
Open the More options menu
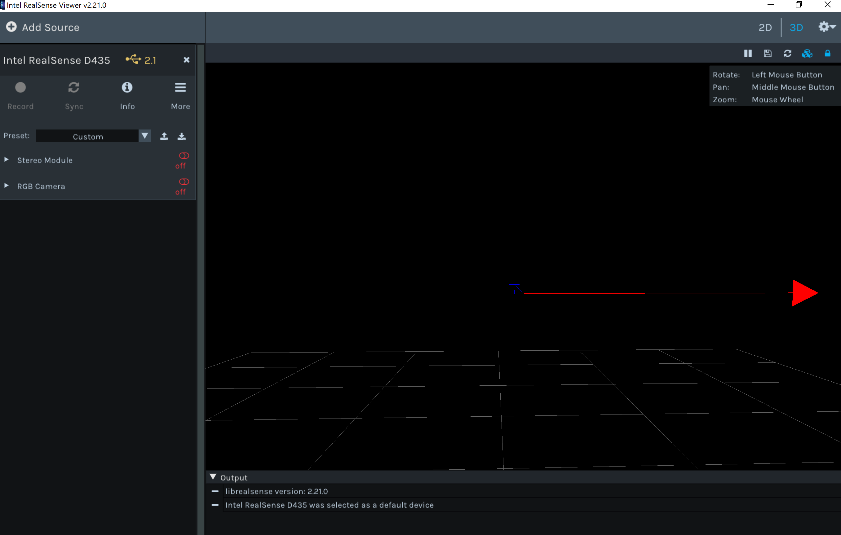(x=180, y=87)
